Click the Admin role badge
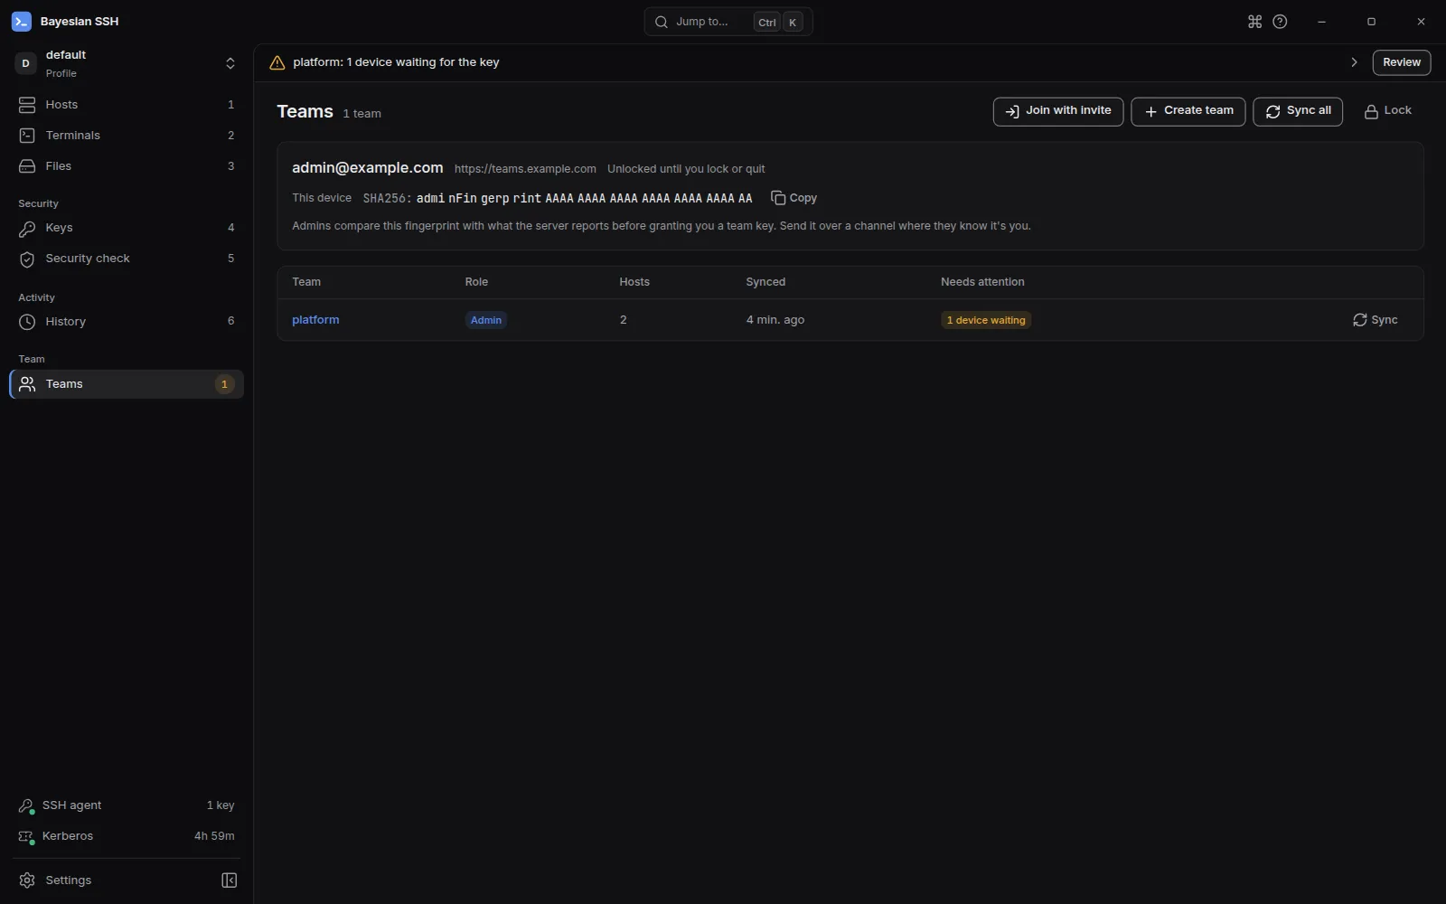1446x904 pixels. (486, 320)
